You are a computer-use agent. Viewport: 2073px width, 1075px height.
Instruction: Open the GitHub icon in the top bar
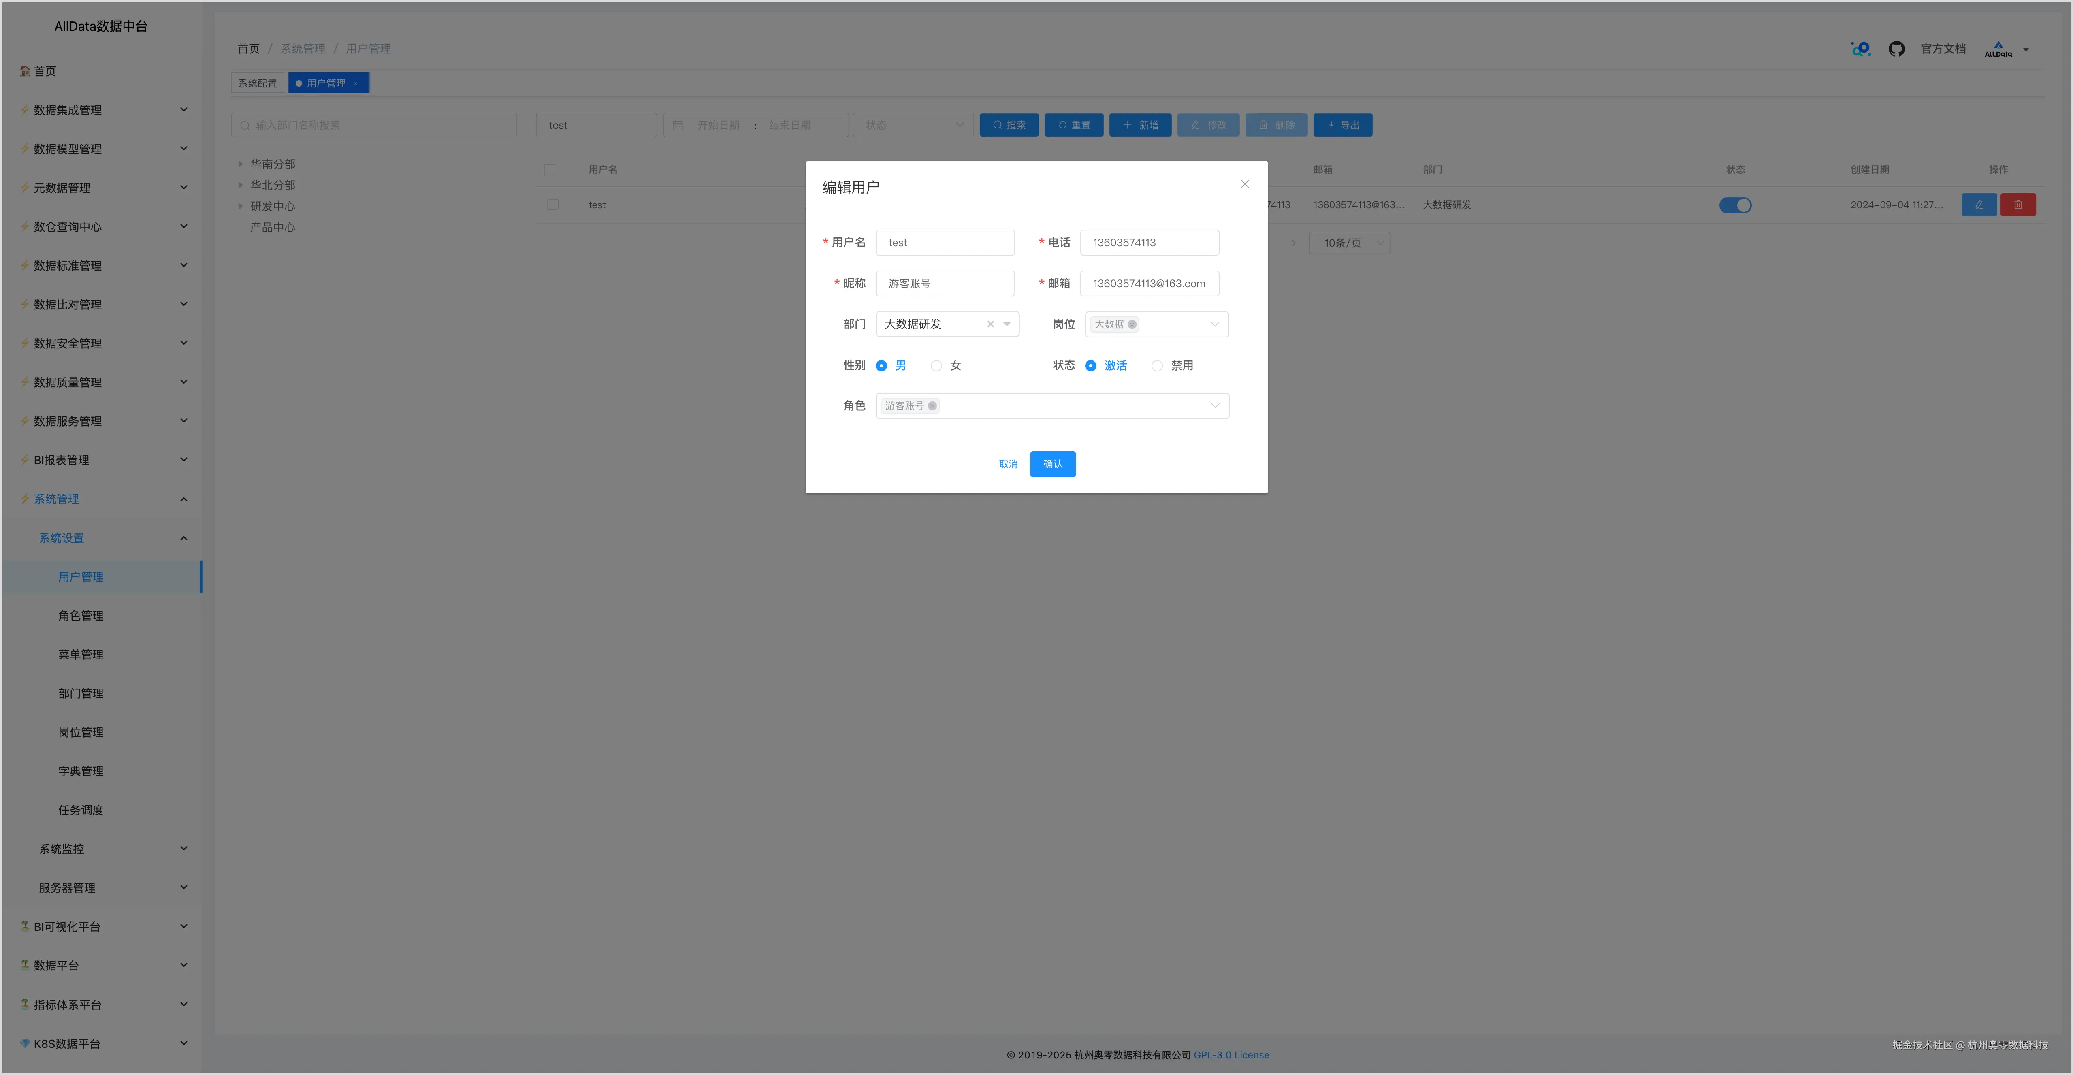pos(1897,48)
